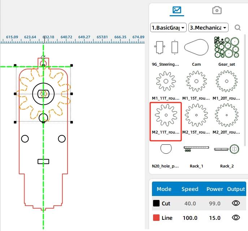Insert the M2_20T gear shape
Image resolution: width=248 pixels, height=231 pixels.
click(227, 116)
